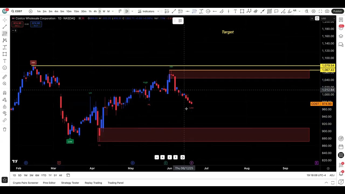Screen dimensions: 345x194
Task: Take a chart snapshot with the camera icon
Action: [x=327, y=11]
